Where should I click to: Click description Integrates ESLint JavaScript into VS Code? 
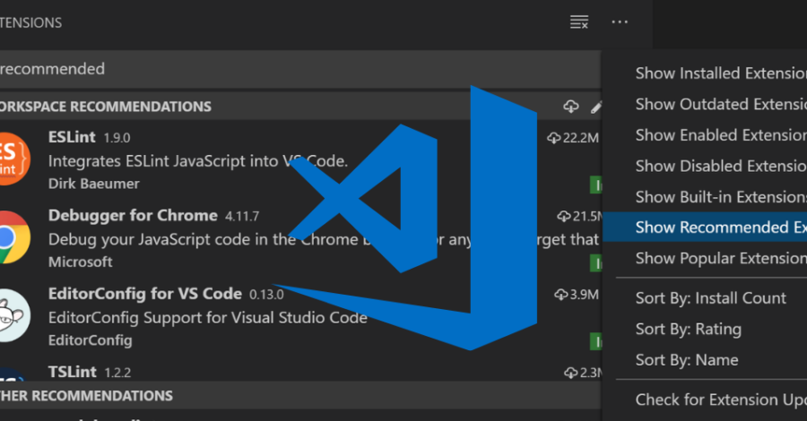pos(198,161)
